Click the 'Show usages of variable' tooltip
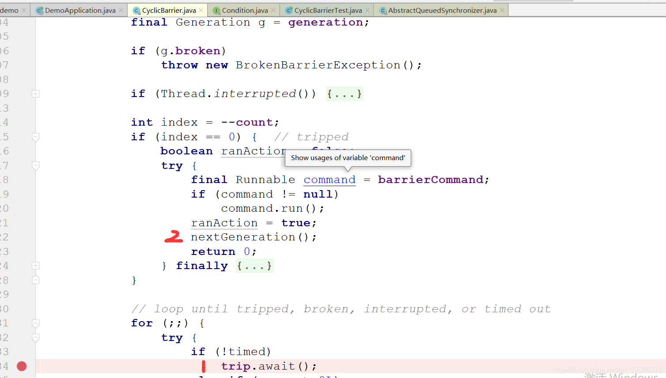The height and width of the screenshot is (378, 666). [x=348, y=158]
